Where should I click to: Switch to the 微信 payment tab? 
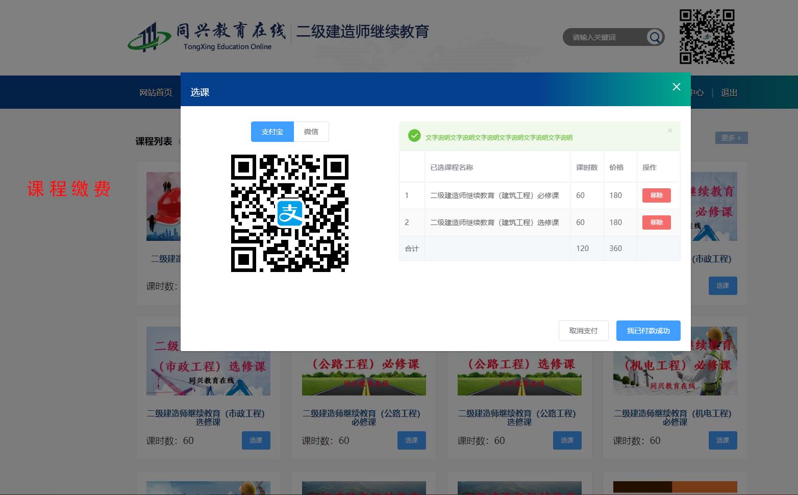311,132
